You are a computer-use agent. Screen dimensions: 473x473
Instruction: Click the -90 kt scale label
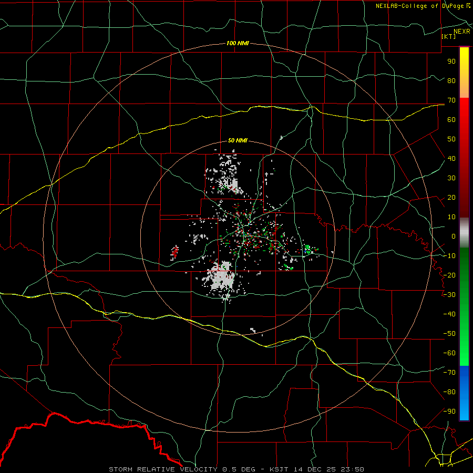point(449,412)
